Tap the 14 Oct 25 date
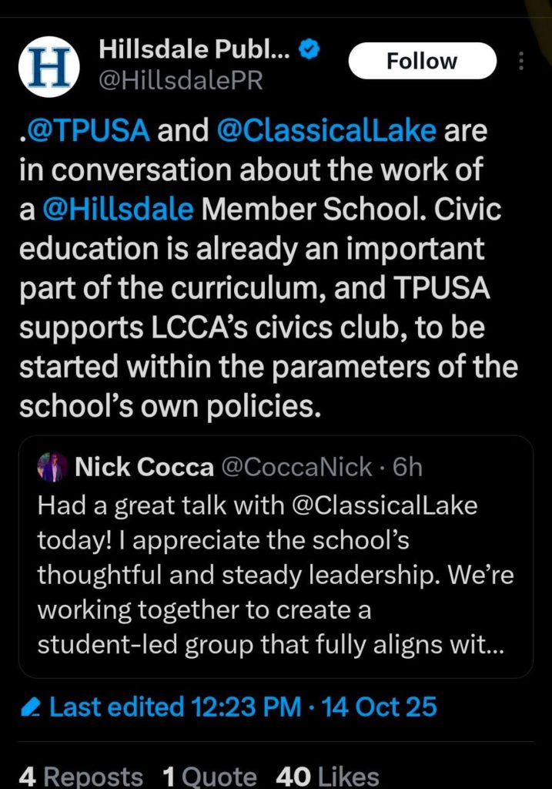 click(380, 707)
